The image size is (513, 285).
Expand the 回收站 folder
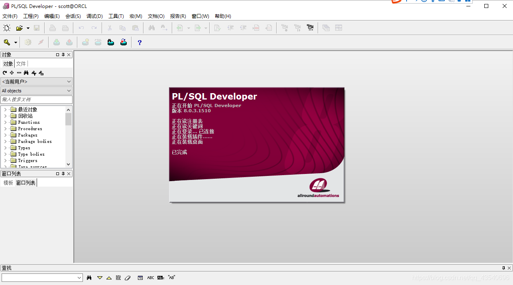tap(6, 116)
